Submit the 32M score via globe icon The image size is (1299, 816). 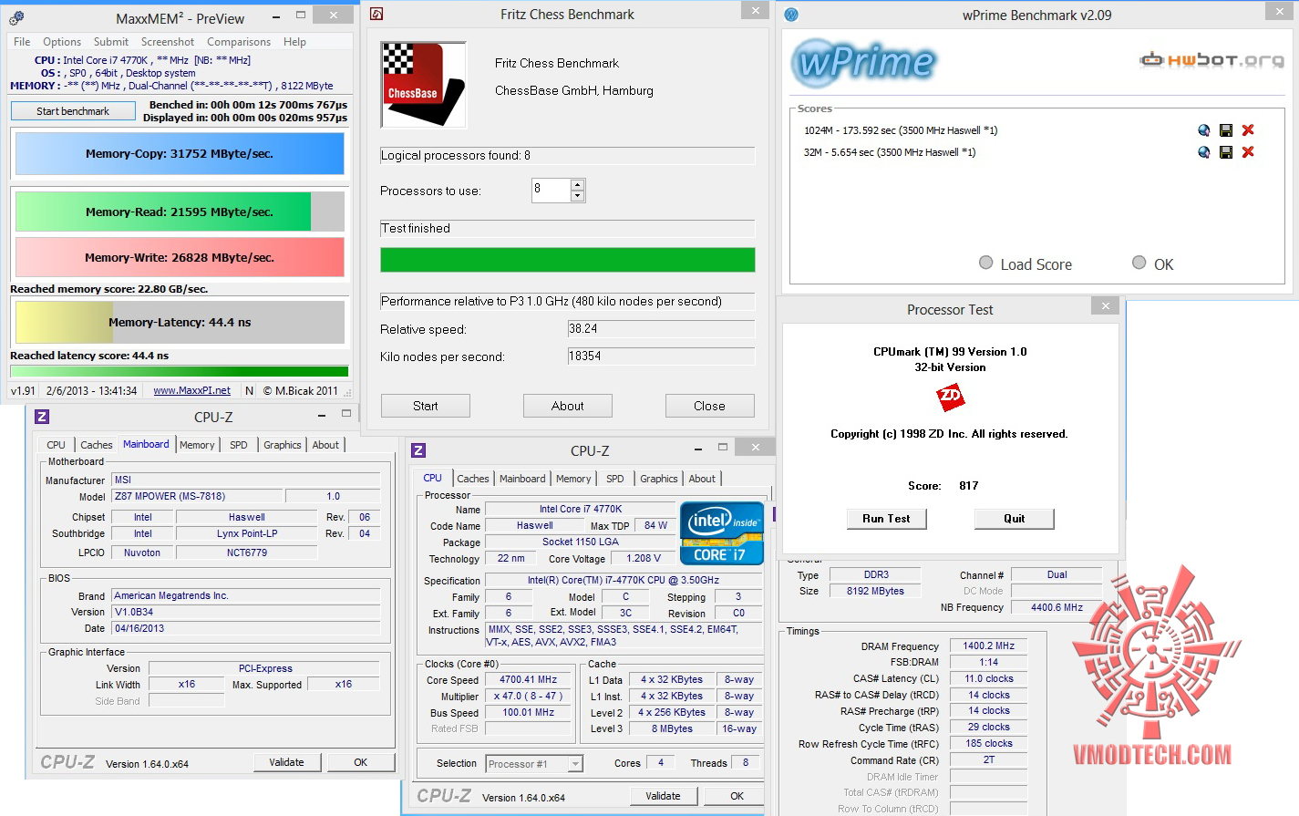(1204, 152)
